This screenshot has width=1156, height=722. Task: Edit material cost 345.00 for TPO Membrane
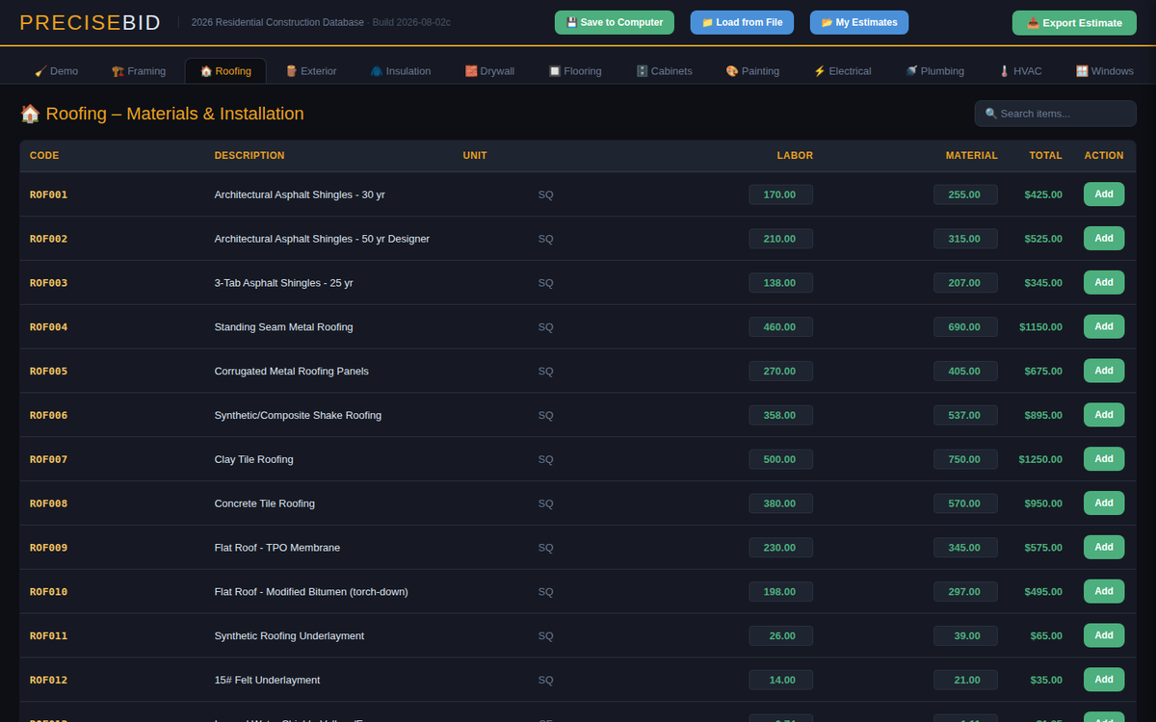coord(965,548)
